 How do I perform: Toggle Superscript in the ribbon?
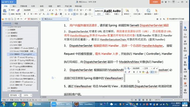(x=40, y=14)
